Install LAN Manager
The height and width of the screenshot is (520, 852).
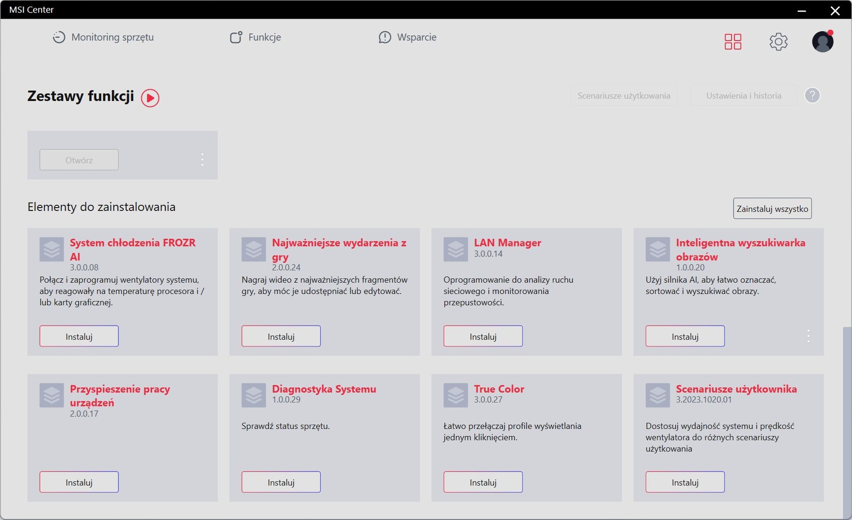click(x=483, y=336)
